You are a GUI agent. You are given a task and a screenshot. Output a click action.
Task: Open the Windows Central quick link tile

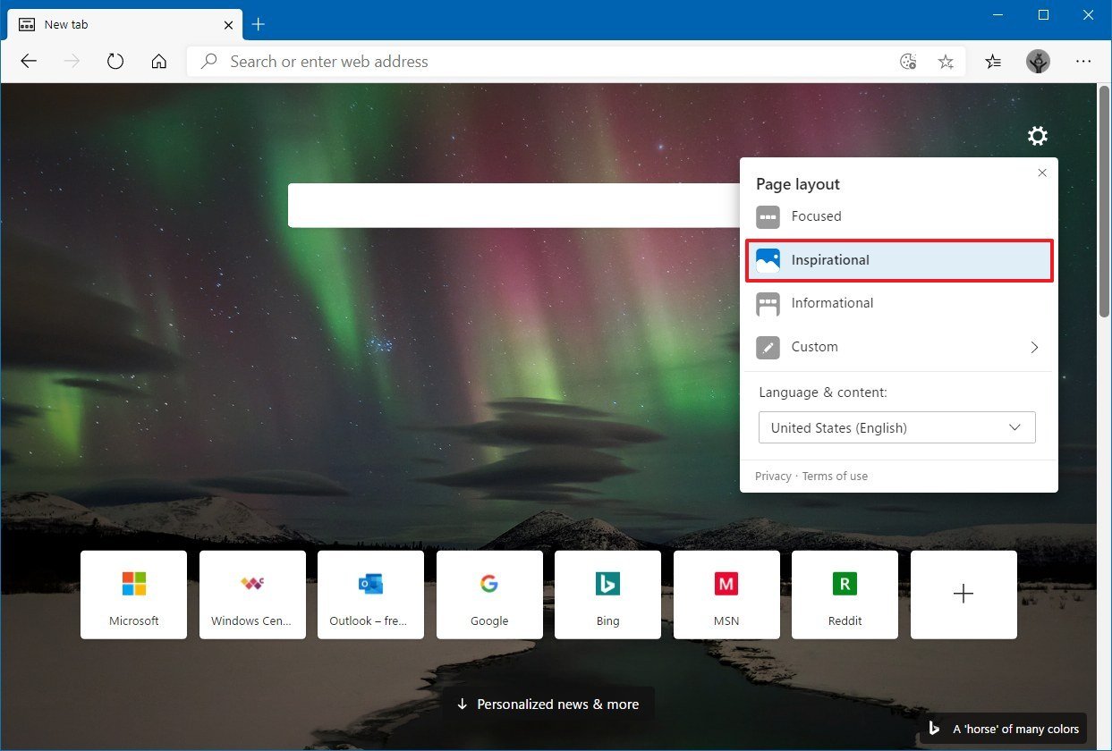[252, 595]
